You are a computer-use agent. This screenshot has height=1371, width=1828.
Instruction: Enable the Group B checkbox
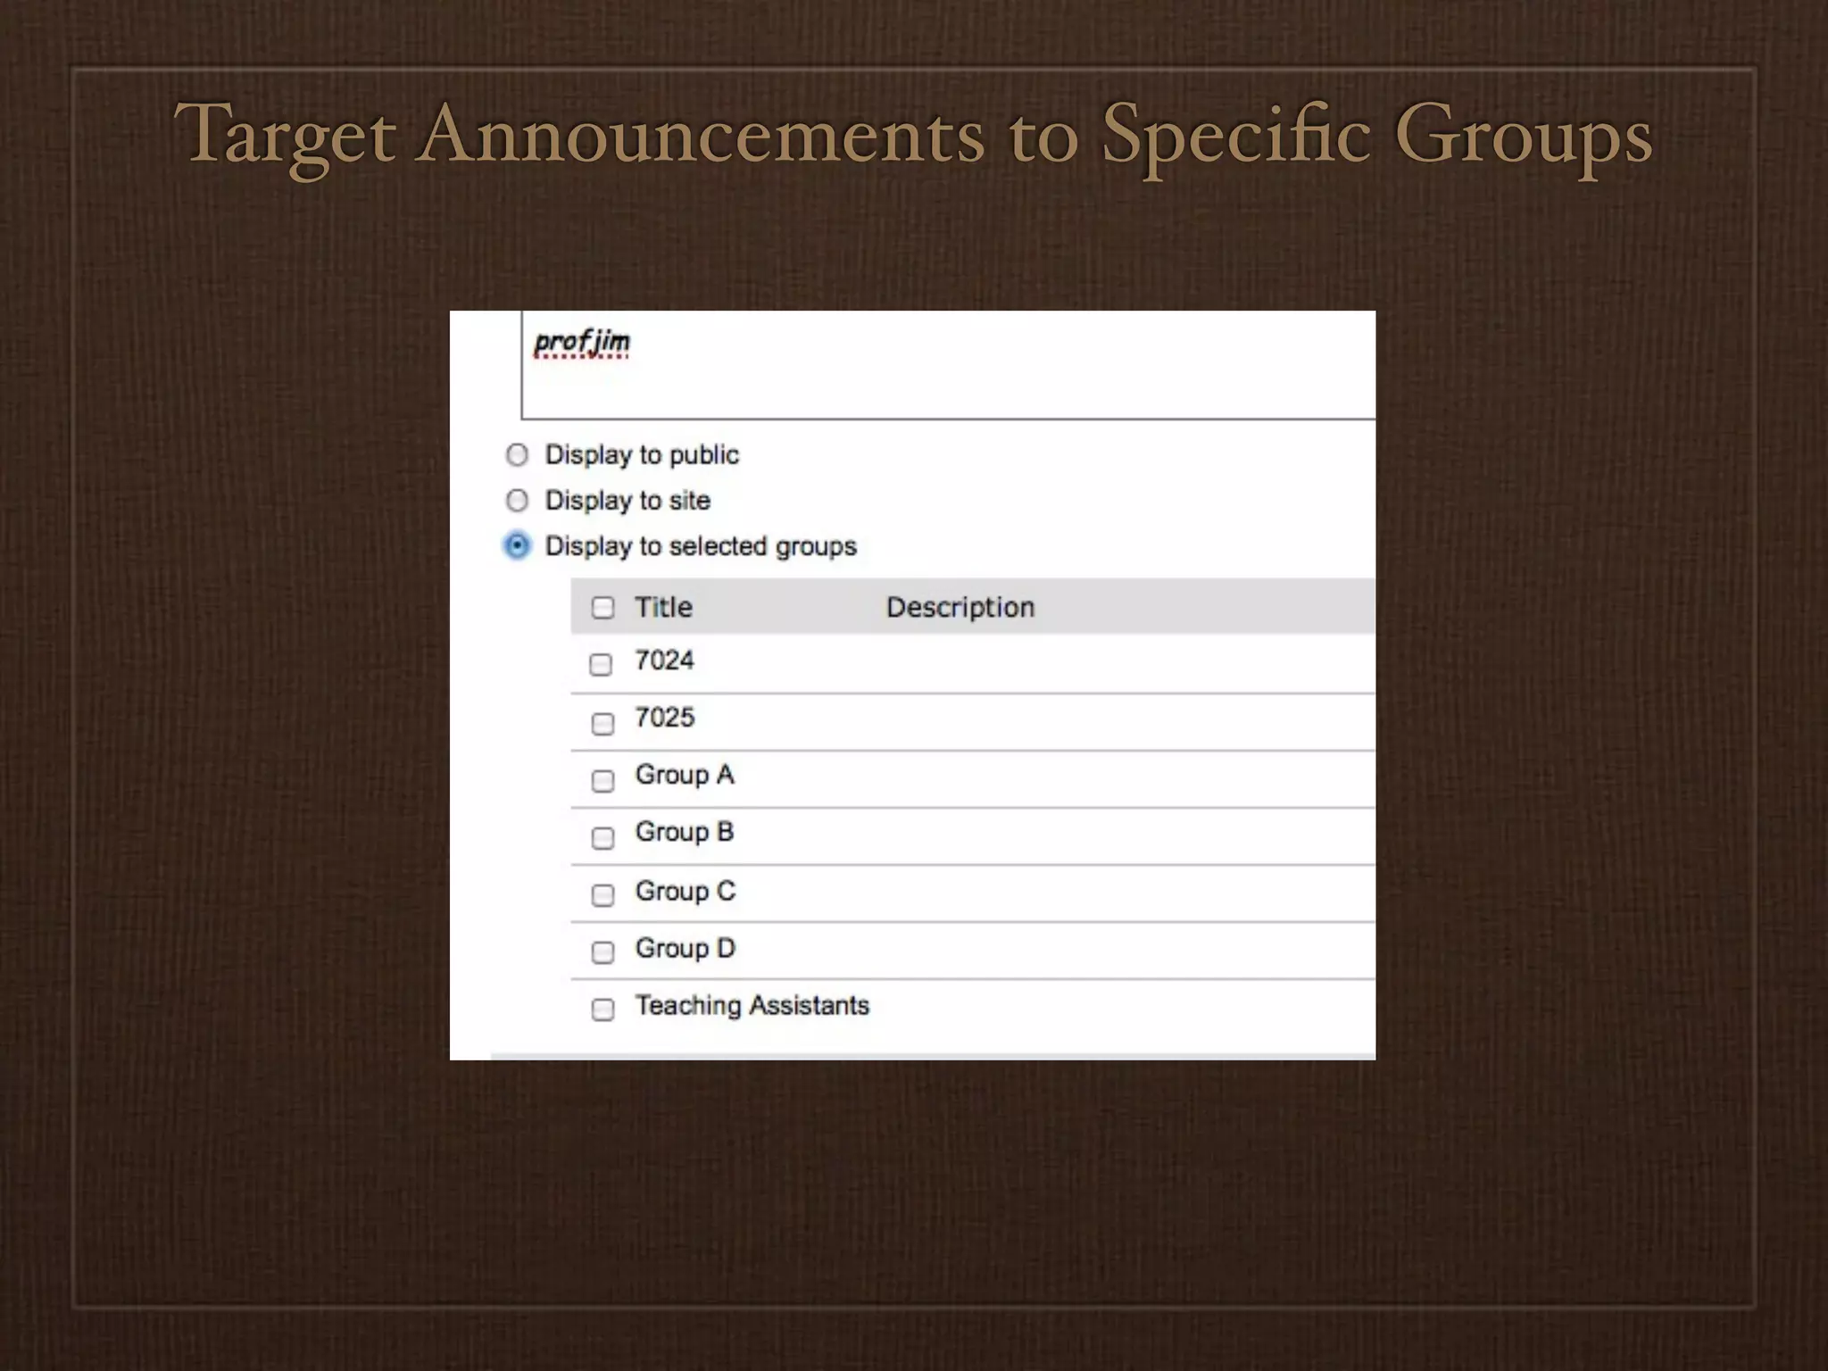pos(603,837)
